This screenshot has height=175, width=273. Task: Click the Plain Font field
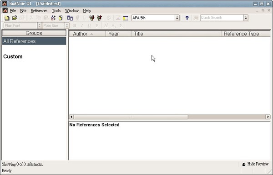point(21,25)
